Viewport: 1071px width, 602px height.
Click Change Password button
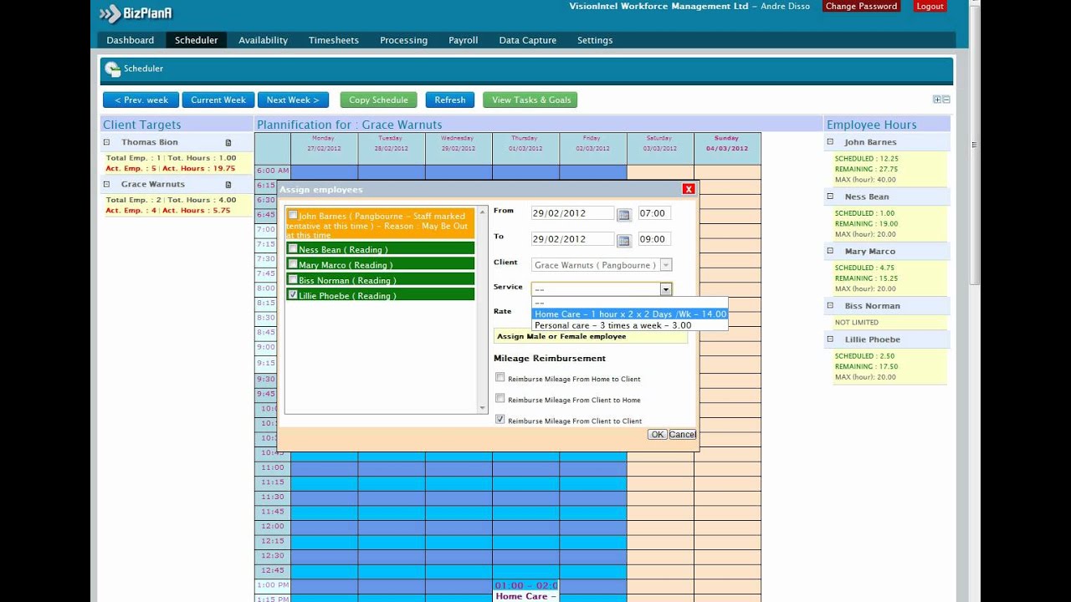pyautogui.click(x=861, y=6)
